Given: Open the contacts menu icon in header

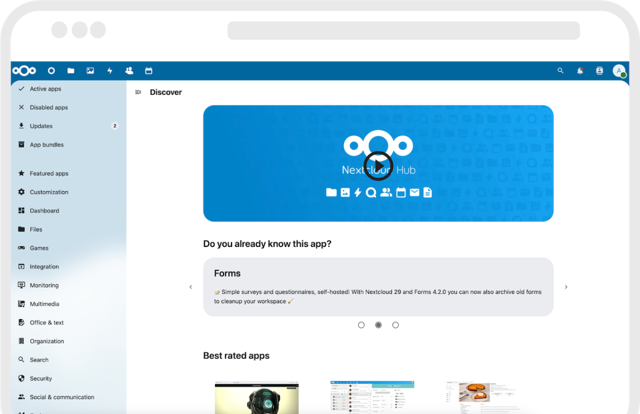Looking at the screenshot, I should (x=599, y=71).
